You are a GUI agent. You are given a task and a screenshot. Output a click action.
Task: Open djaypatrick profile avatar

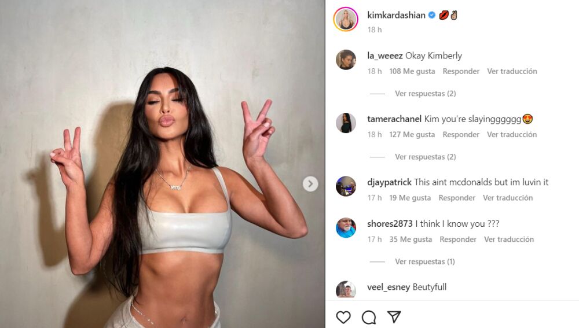(x=346, y=186)
